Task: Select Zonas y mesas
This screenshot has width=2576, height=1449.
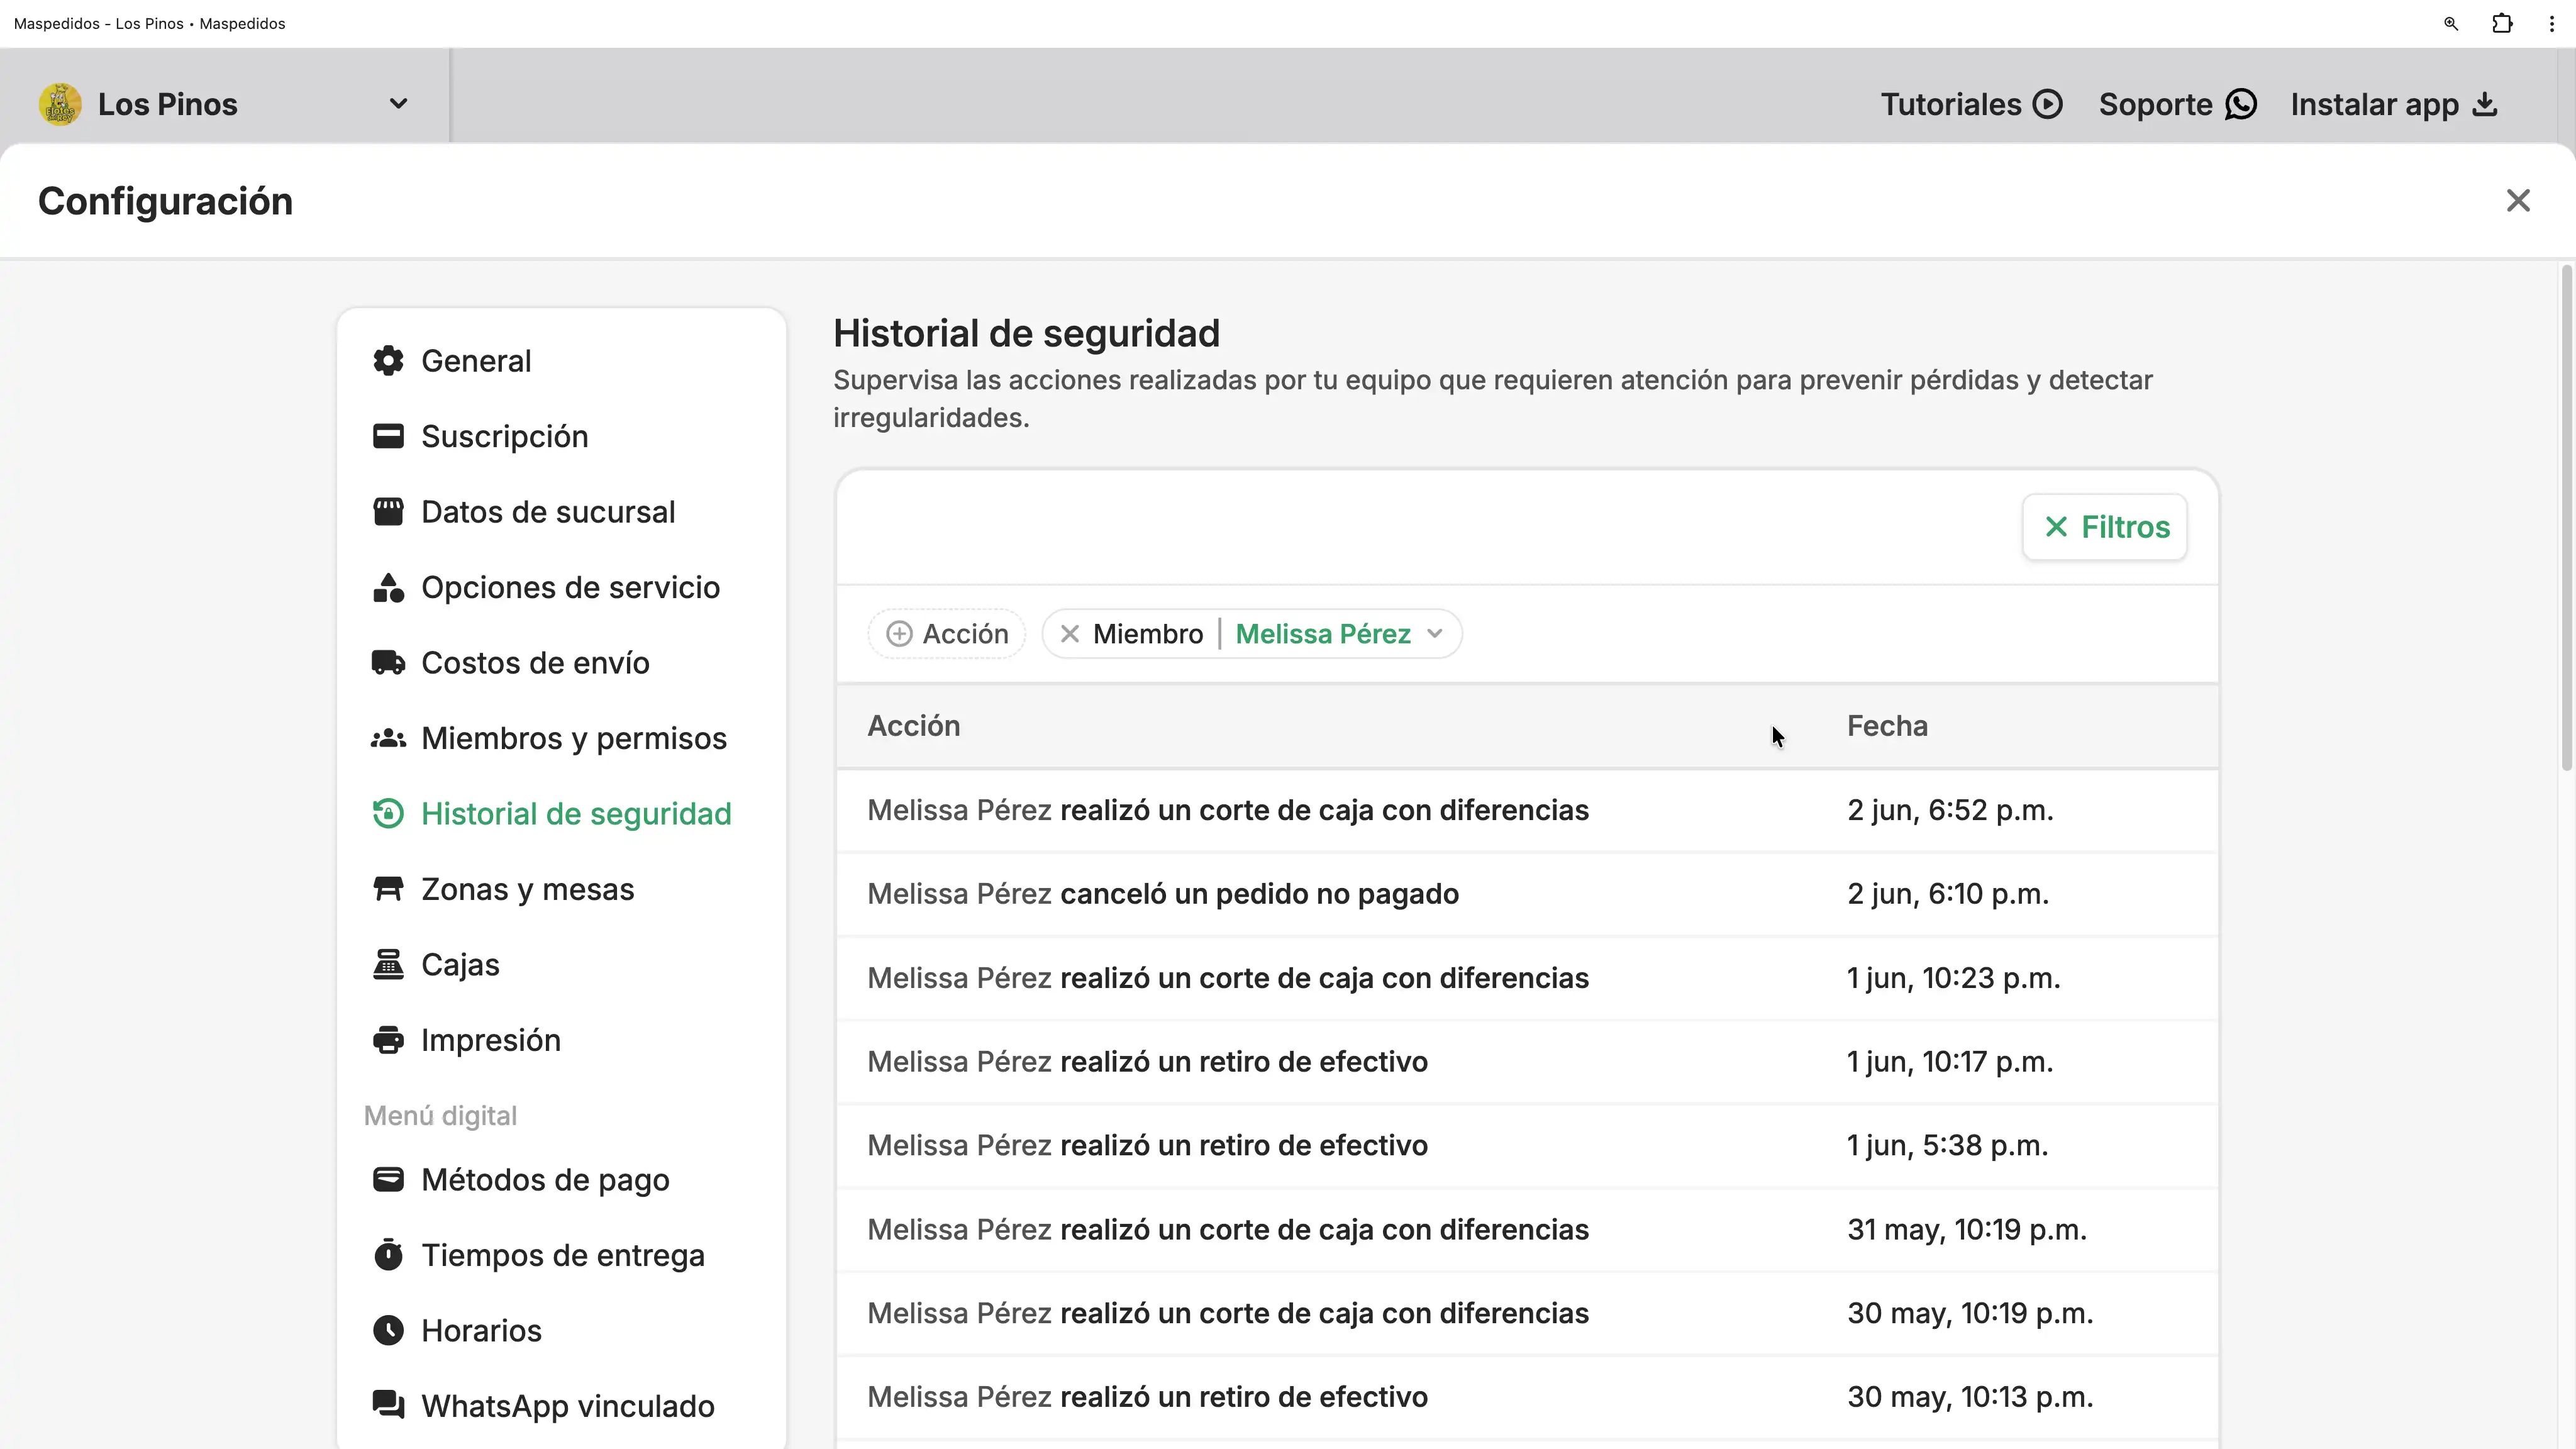Action: click(561, 889)
